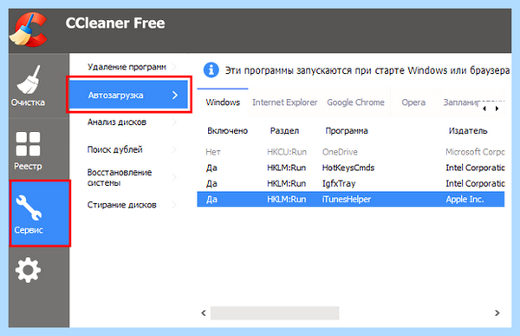The image size is (520, 336).
Task: Click the horizontal scrollbar thumb
Action: click(x=275, y=313)
